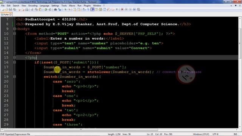Toggle Word Wrap from the toolbar

pos(84,9)
